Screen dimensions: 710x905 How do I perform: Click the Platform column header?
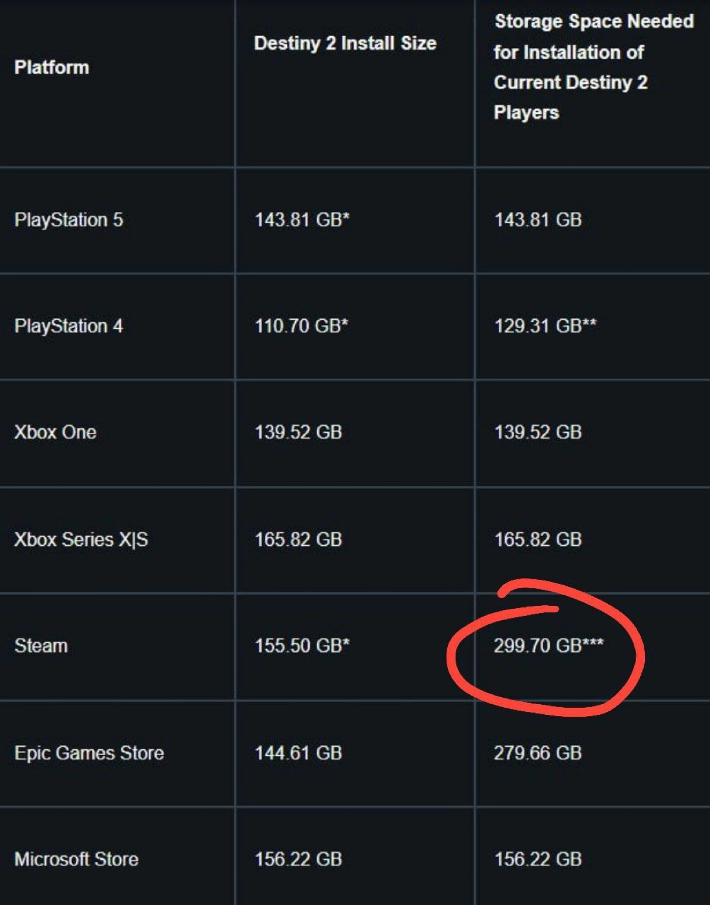[x=51, y=67]
